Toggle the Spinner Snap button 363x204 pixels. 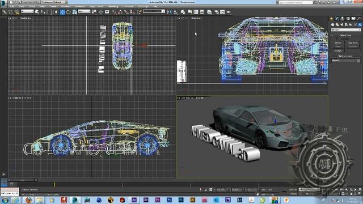[x=132, y=12]
